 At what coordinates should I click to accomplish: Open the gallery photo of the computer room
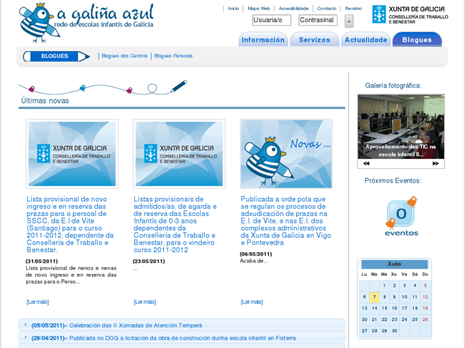point(401,127)
